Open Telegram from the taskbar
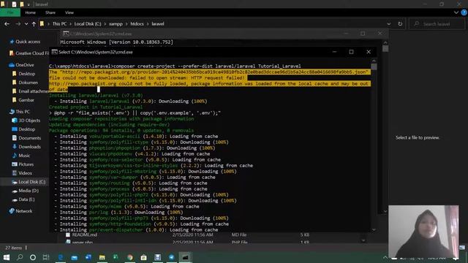 click(x=172, y=257)
